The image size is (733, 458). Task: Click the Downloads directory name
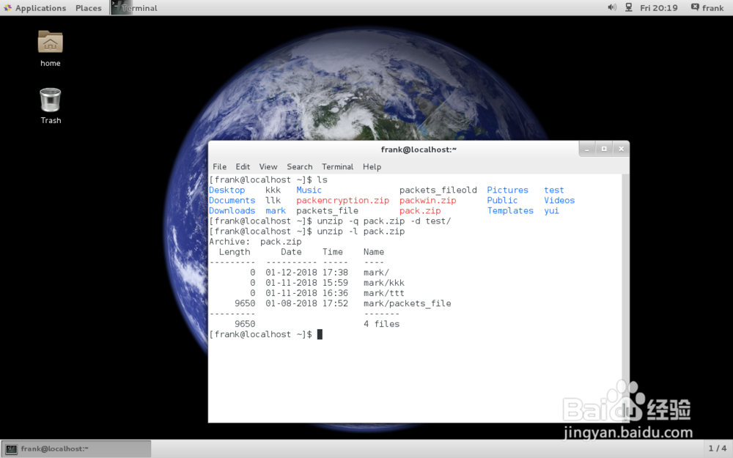tap(232, 211)
